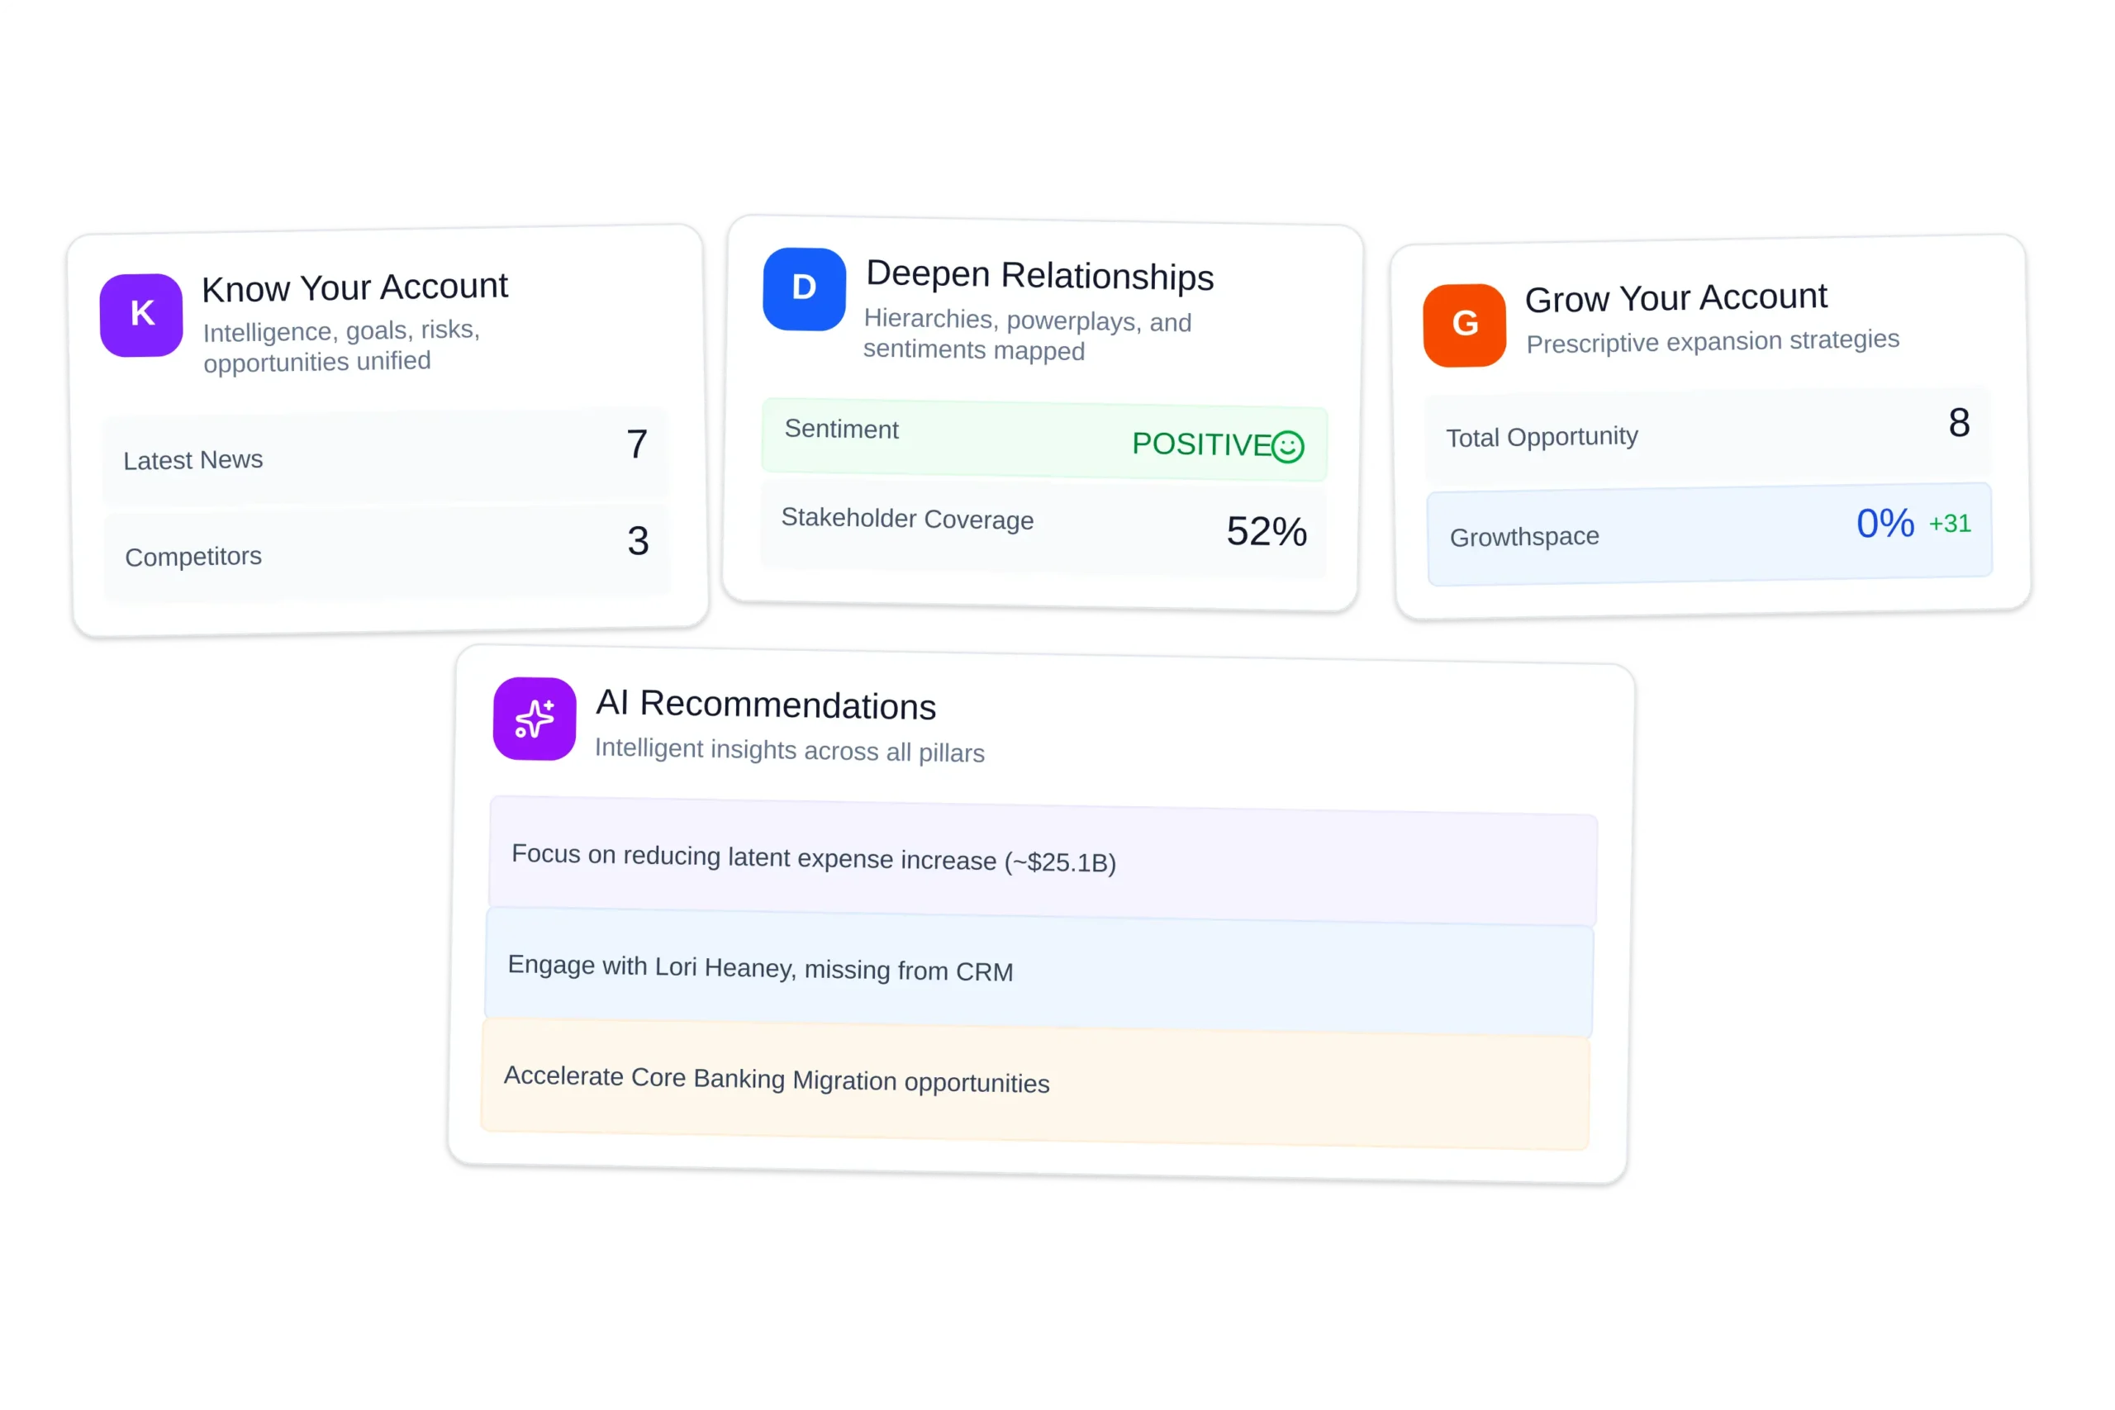Viewport: 2115px width, 1410px height.
Task: Click the AI Recommendations heading
Action: 765,704
